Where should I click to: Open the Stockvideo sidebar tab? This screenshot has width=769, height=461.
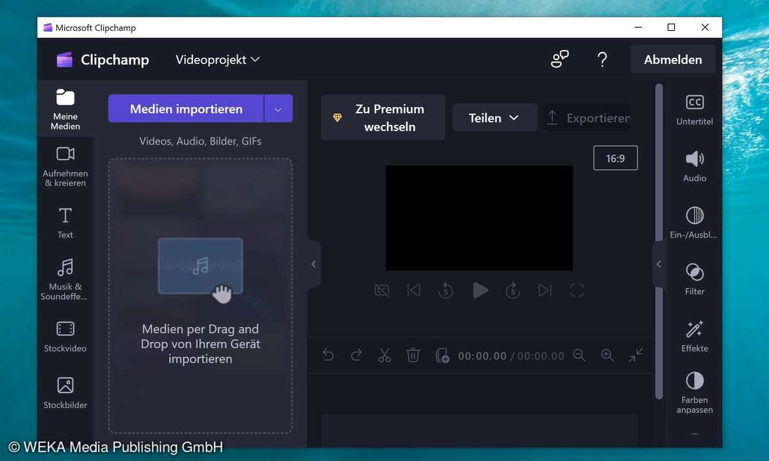65,336
